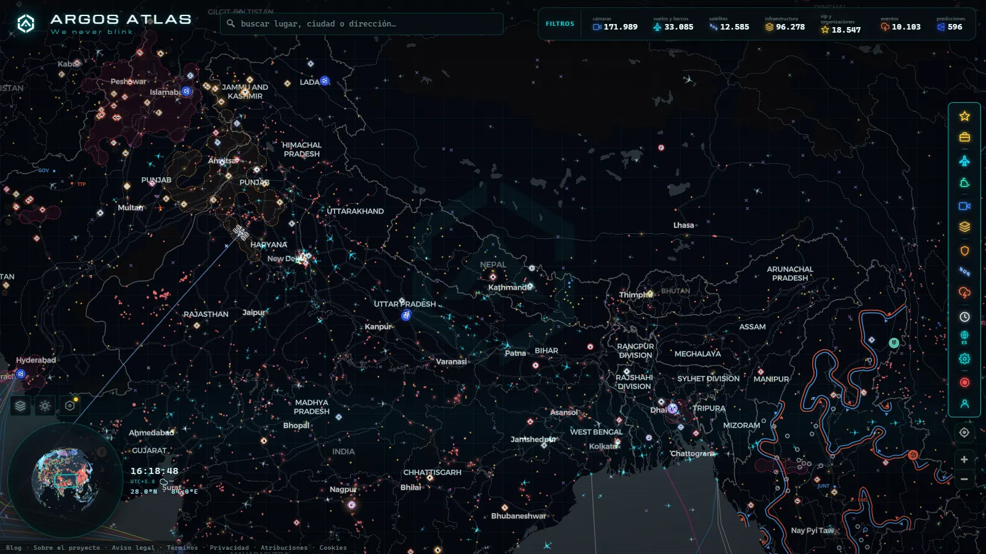Click the red record icon in sidebar
This screenshot has height=554, width=986.
pos(964,382)
